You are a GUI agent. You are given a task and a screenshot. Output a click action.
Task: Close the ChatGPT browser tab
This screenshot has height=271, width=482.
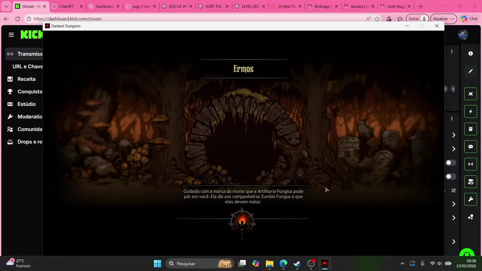click(x=81, y=6)
